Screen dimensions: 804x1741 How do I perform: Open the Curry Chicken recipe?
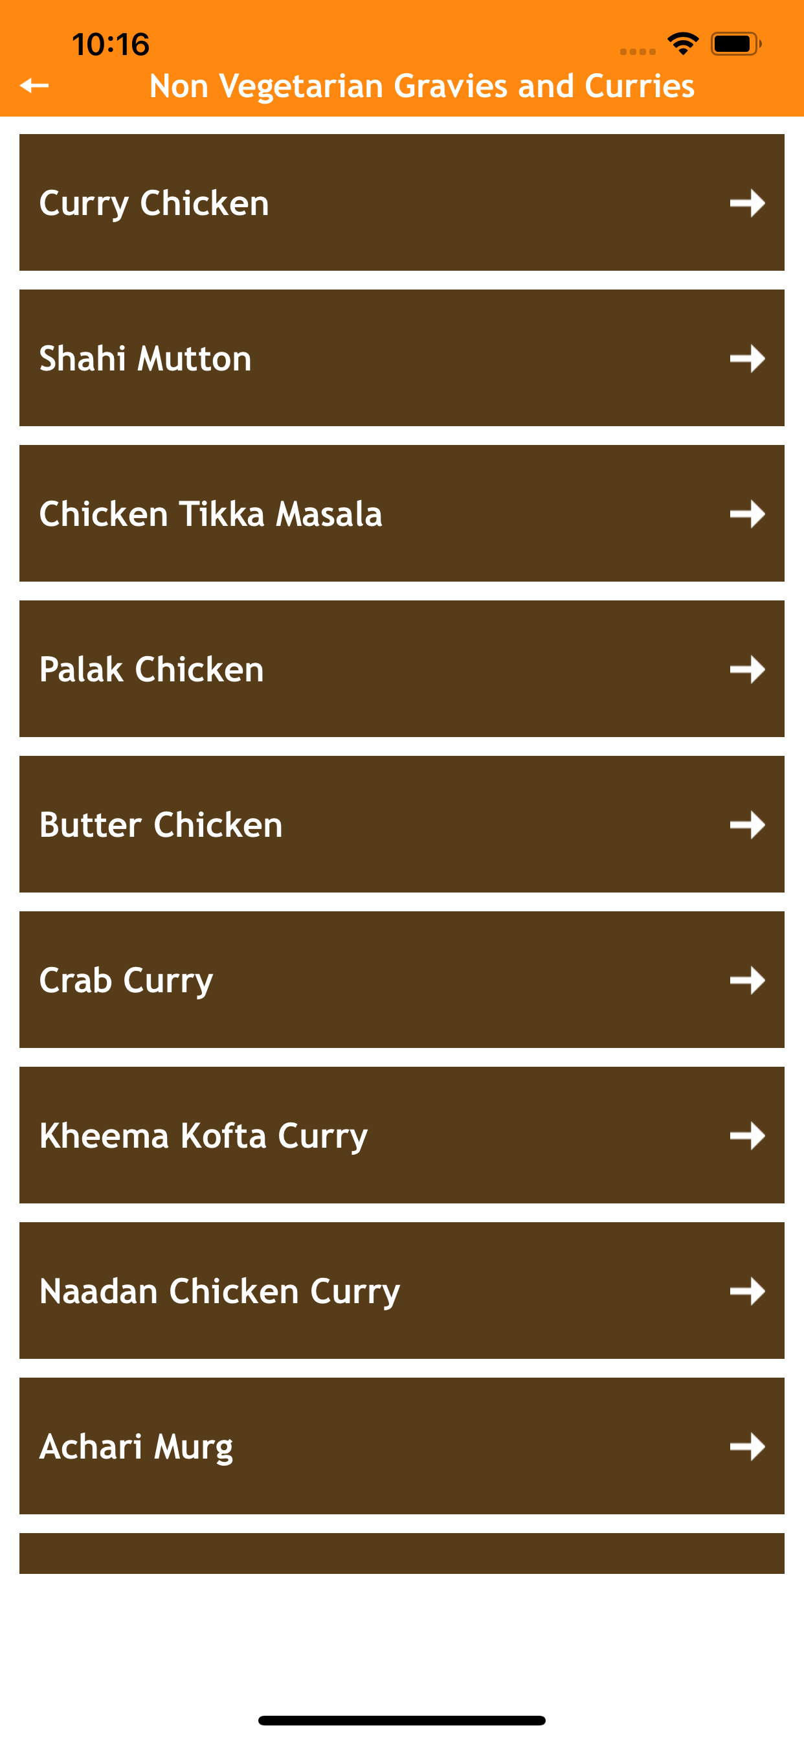point(154,203)
